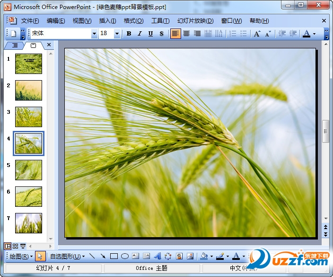Image resolution: width=333 pixels, height=277 pixels.
Task: Insert a vertical Text Box
Action: coord(146,256)
